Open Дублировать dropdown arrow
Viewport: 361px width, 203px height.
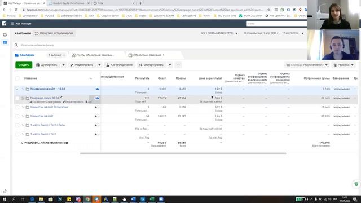click(64, 65)
